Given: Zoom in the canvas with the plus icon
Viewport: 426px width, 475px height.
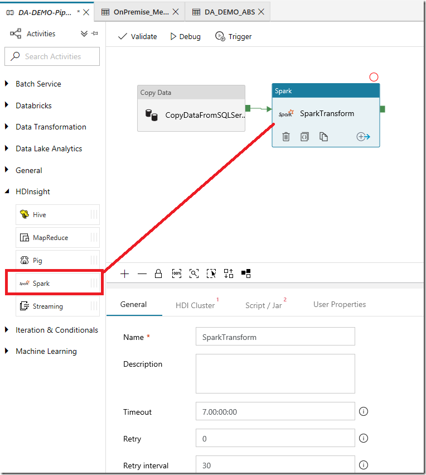Looking at the screenshot, I should tap(125, 274).
